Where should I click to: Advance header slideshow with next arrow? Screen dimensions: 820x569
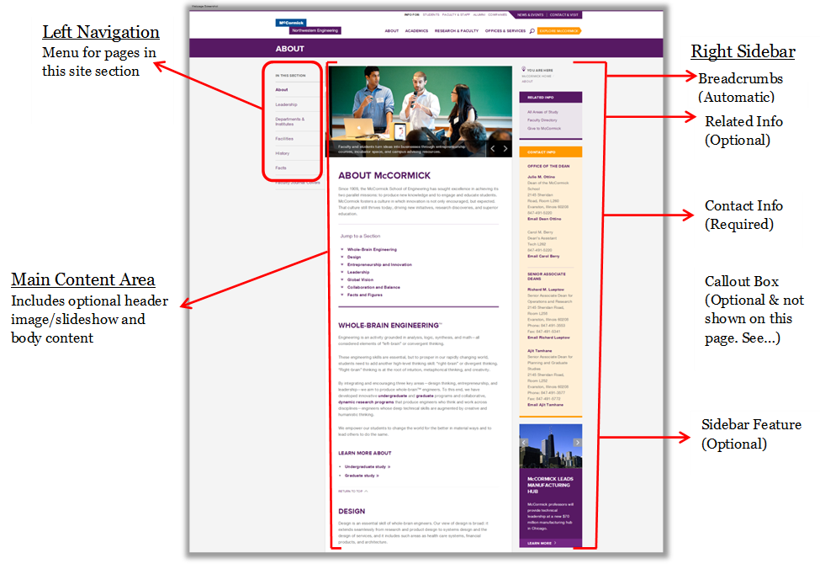click(505, 148)
